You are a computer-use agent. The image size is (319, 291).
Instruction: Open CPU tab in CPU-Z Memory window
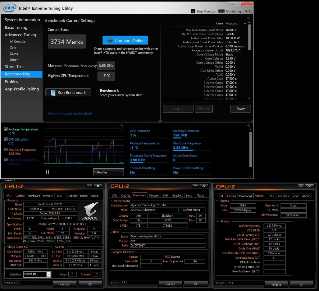(220, 196)
